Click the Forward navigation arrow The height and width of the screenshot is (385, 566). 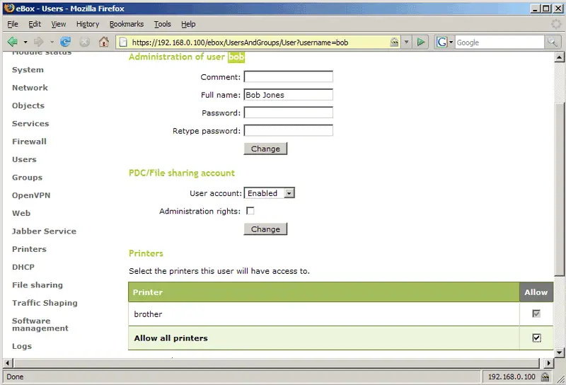[38, 42]
